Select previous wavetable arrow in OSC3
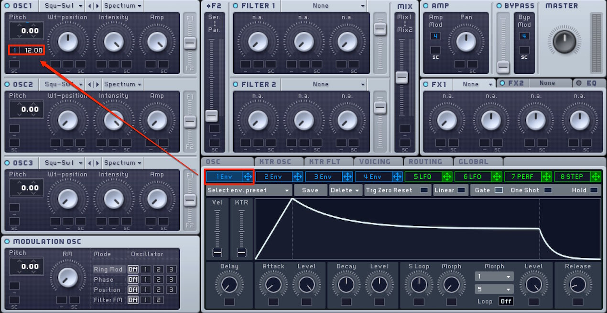 [89, 163]
